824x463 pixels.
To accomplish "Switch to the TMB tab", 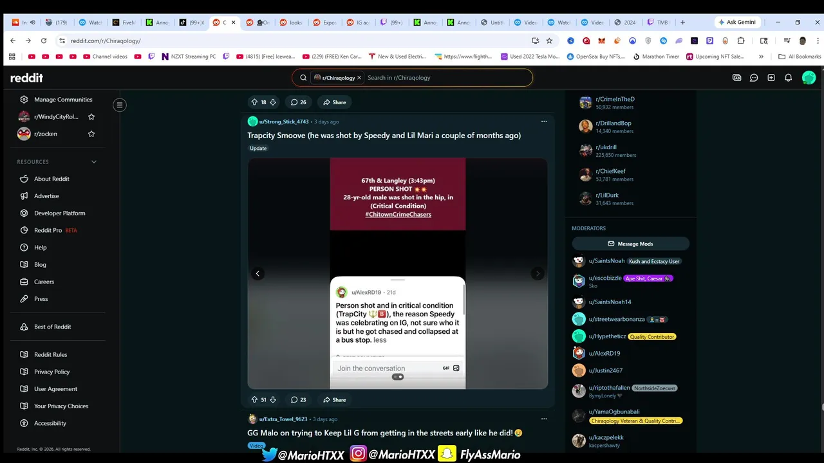I will [x=659, y=23].
